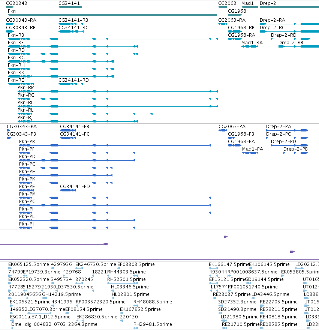Viewport: 319px width, 330px height.
Task: Select the CG1968-PA protein label
Action: pos(241,142)
